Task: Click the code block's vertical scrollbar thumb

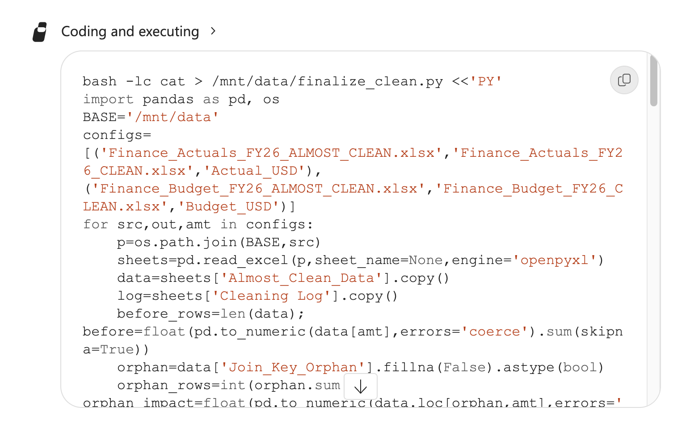Action: (653, 80)
